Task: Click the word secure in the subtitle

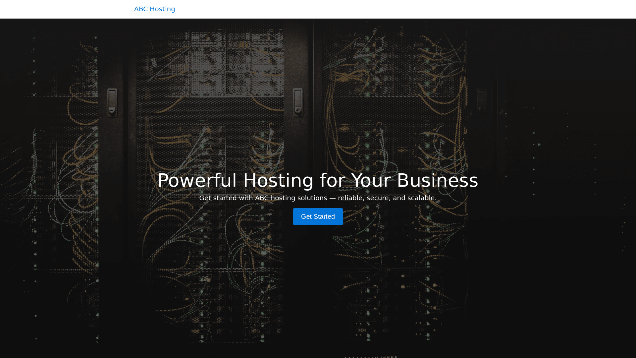Action: pos(377,198)
